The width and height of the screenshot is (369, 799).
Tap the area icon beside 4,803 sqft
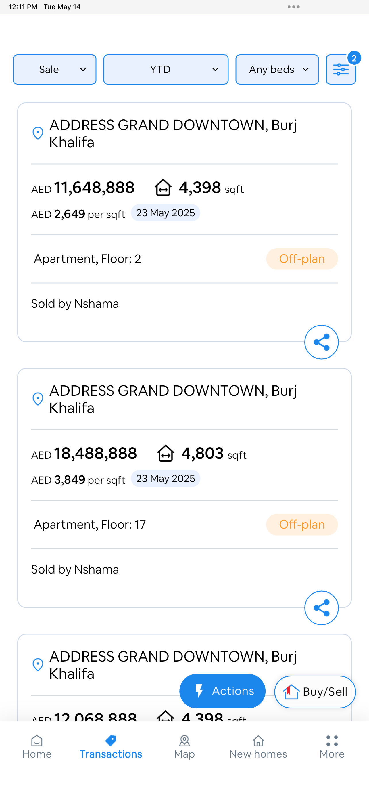tap(166, 454)
